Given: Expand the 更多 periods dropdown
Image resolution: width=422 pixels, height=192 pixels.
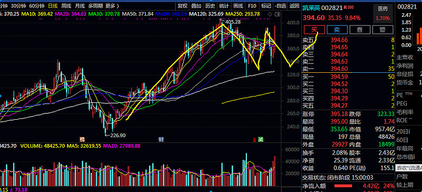Looking at the screenshot, I should pos(112,6).
